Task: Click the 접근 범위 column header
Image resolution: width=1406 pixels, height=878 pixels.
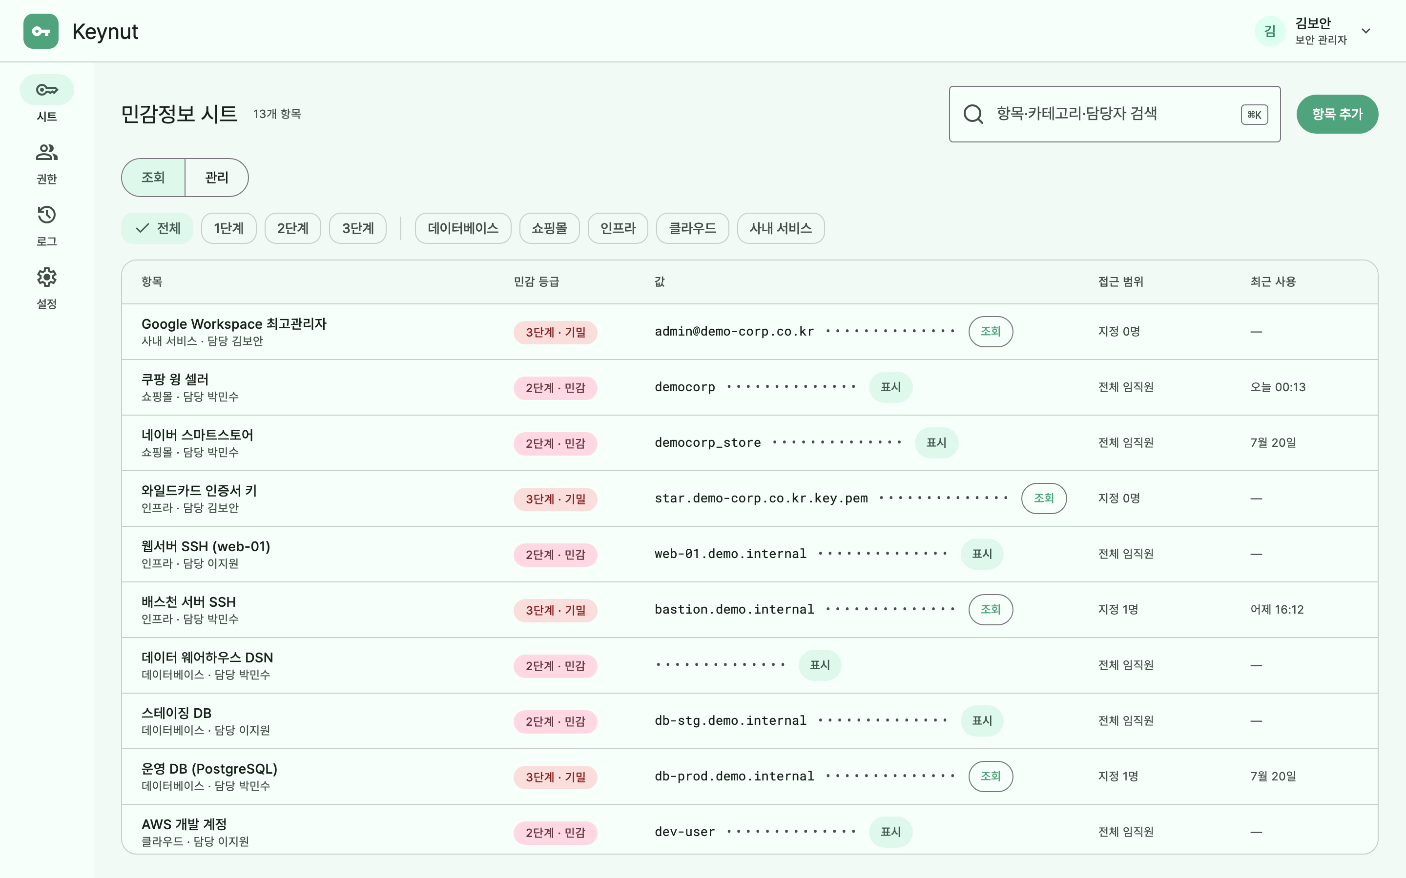Action: (1121, 281)
